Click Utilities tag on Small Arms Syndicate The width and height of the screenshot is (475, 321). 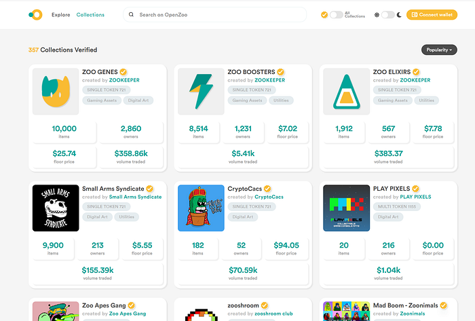point(127,216)
